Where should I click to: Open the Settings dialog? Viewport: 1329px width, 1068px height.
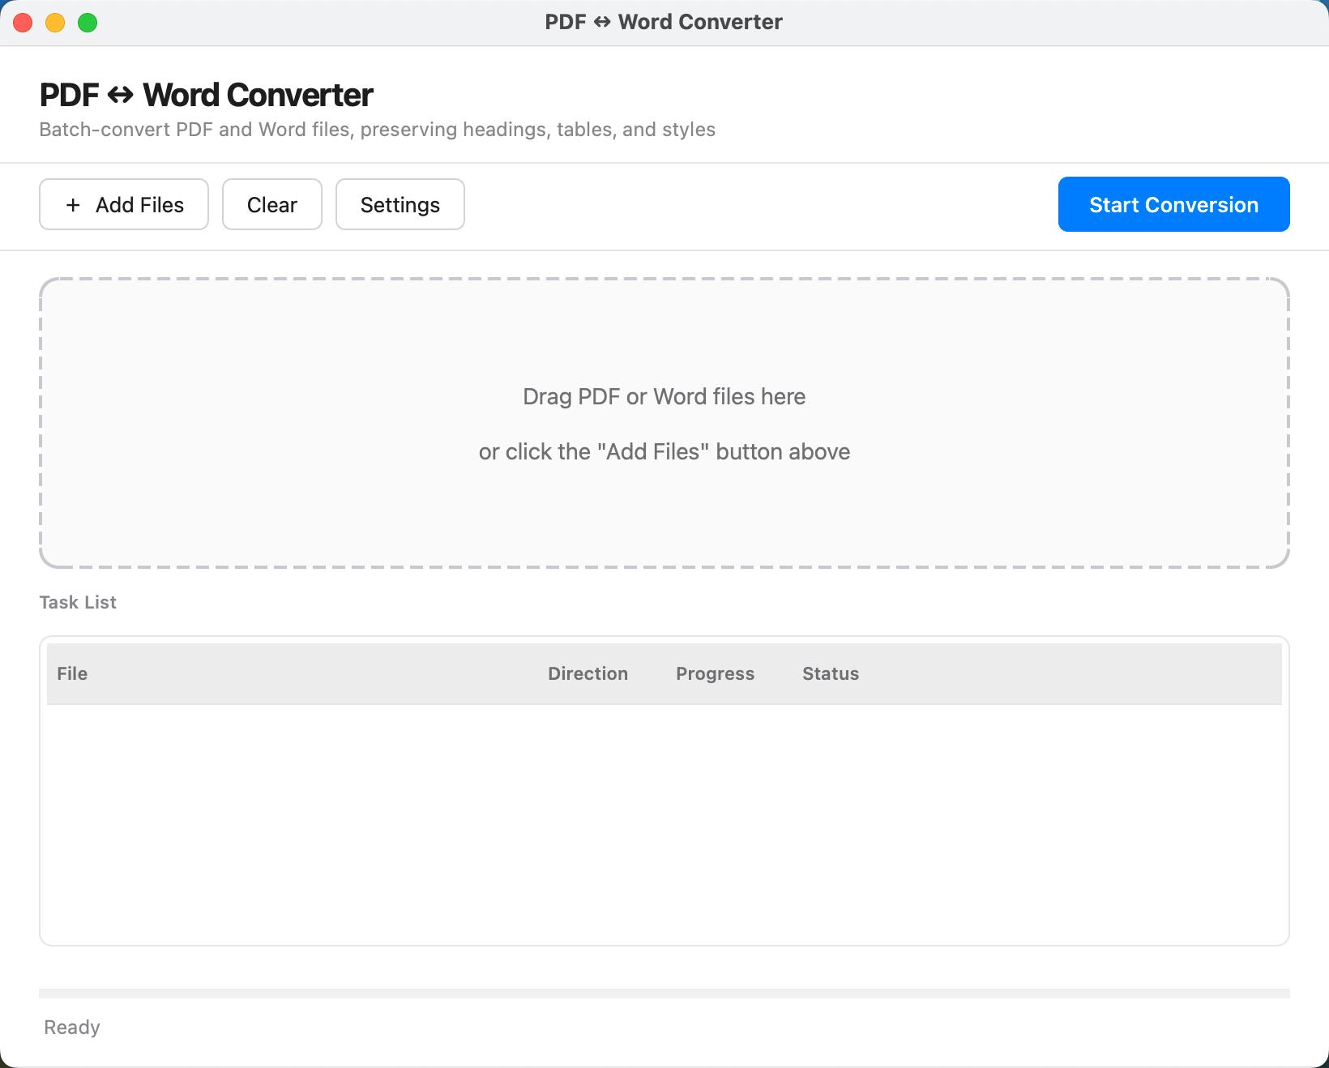tap(400, 204)
